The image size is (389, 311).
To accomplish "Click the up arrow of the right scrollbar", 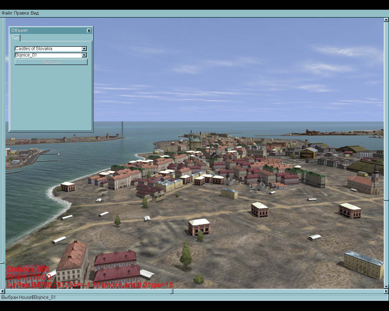I will 386,20.
